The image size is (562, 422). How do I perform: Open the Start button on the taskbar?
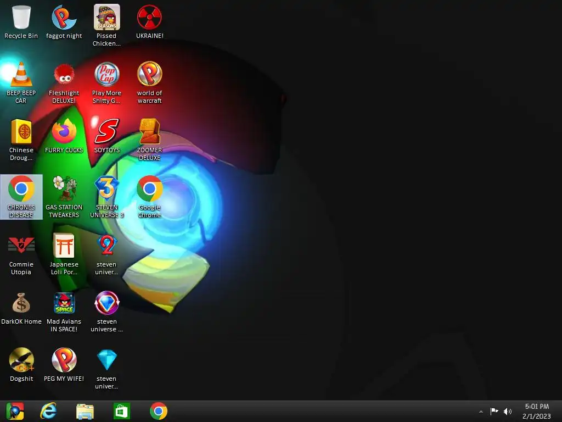point(15,411)
